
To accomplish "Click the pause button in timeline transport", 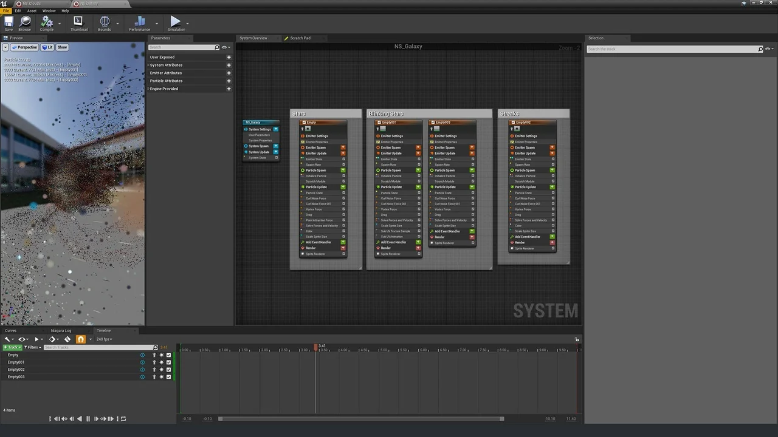I will (88, 419).
